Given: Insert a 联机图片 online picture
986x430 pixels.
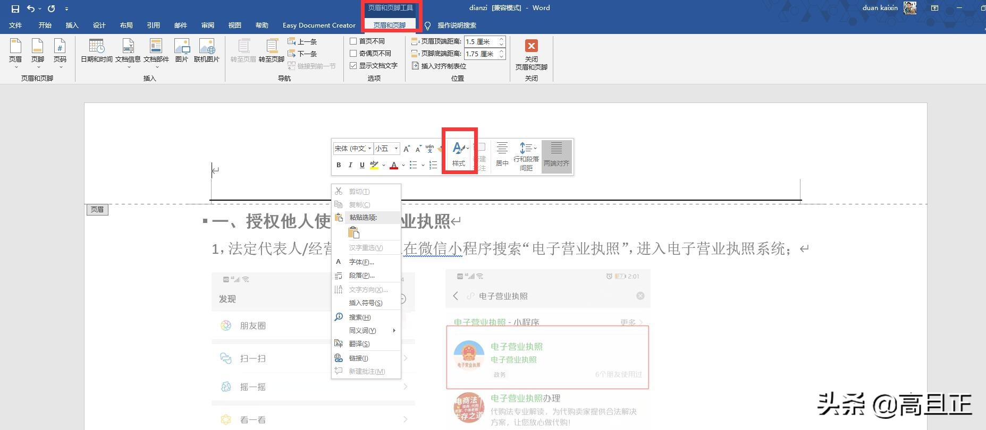Looking at the screenshot, I should pos(206,51).
